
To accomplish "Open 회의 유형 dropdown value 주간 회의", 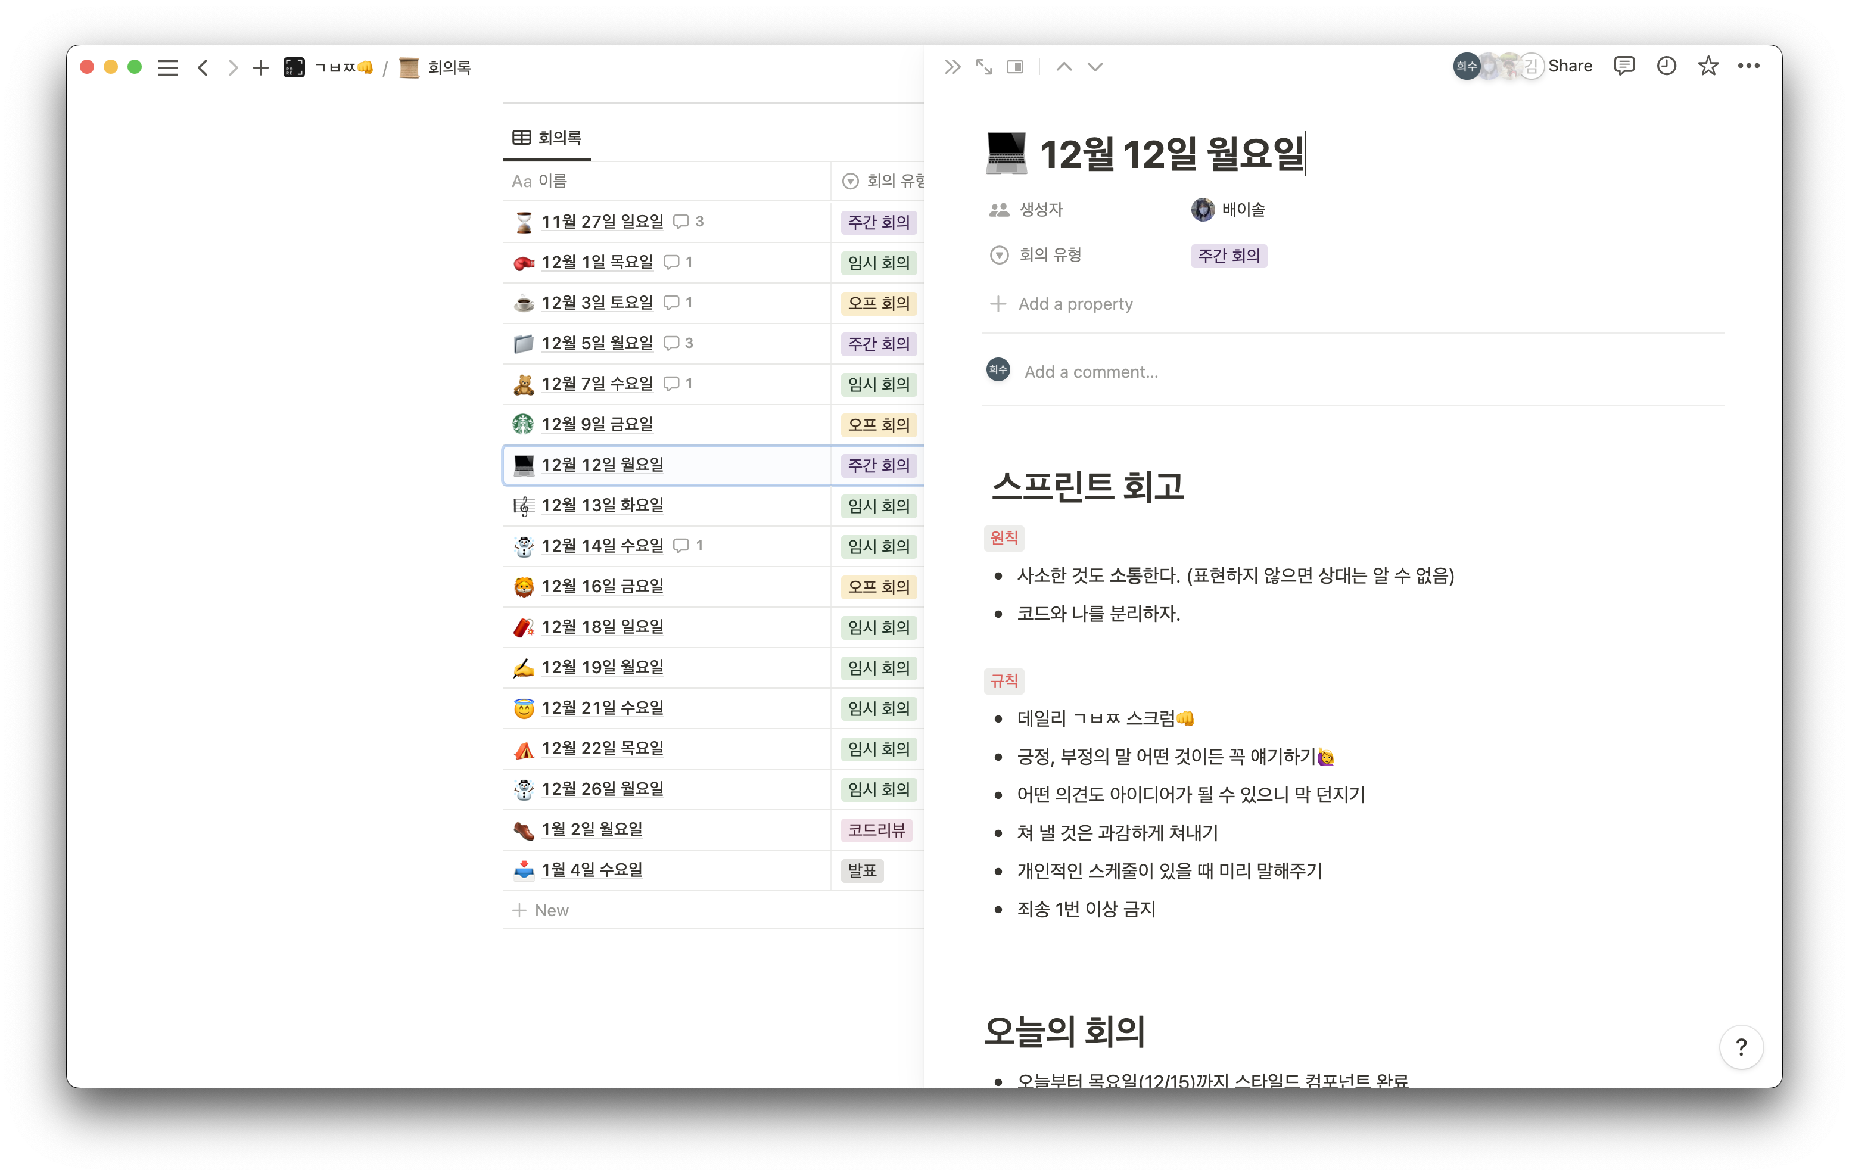I will [x=1228, y=256].
